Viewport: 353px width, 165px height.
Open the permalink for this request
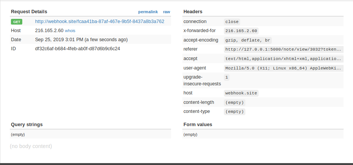pyautogui.click(x=148, y=12)
